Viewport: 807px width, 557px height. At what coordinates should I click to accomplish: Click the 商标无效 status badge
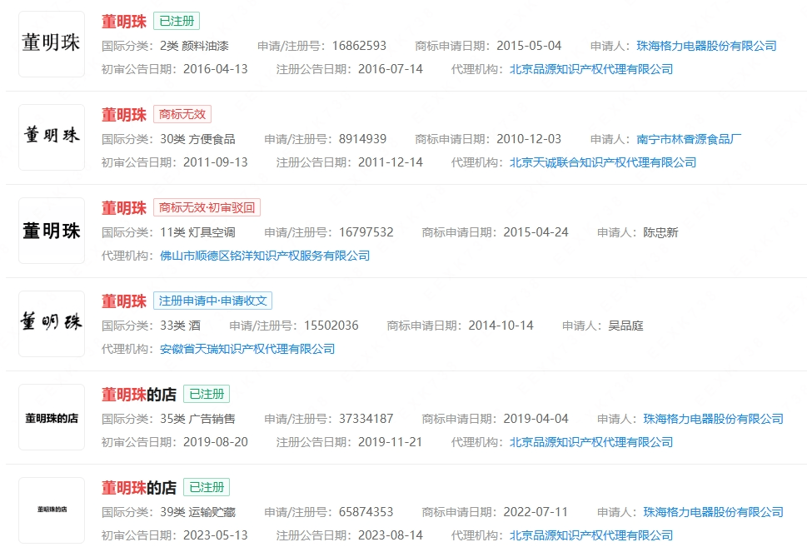point(182,115)
